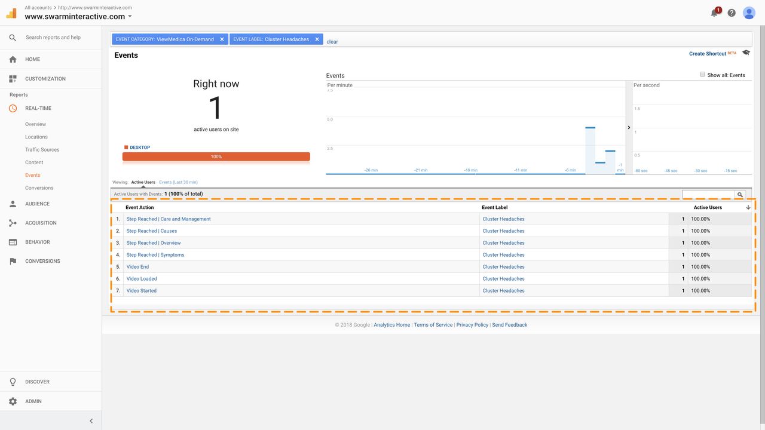
Task: Open Traffic Sources under Real-Time
Action: coord(42,149)
